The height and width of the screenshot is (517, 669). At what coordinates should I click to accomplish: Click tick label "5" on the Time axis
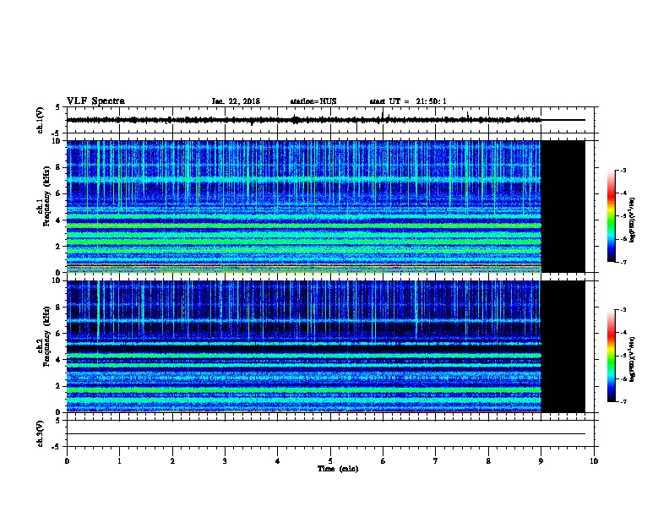coord(330,460)
